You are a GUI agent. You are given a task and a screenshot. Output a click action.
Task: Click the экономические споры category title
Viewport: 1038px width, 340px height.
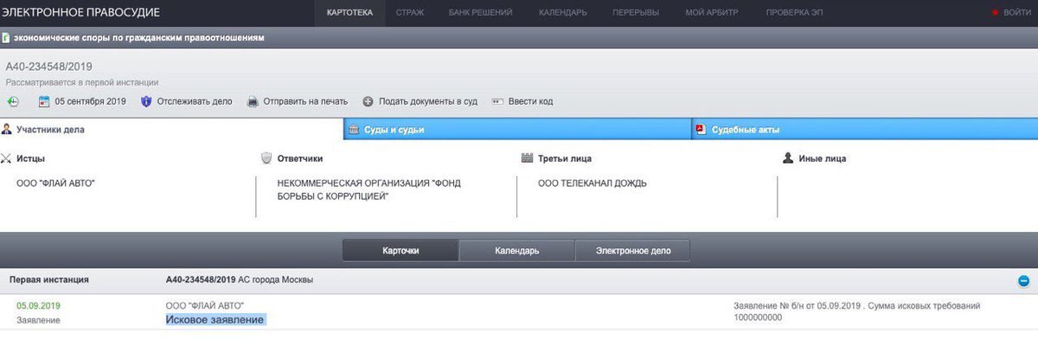pyautogui.click(x=139, y=38)
